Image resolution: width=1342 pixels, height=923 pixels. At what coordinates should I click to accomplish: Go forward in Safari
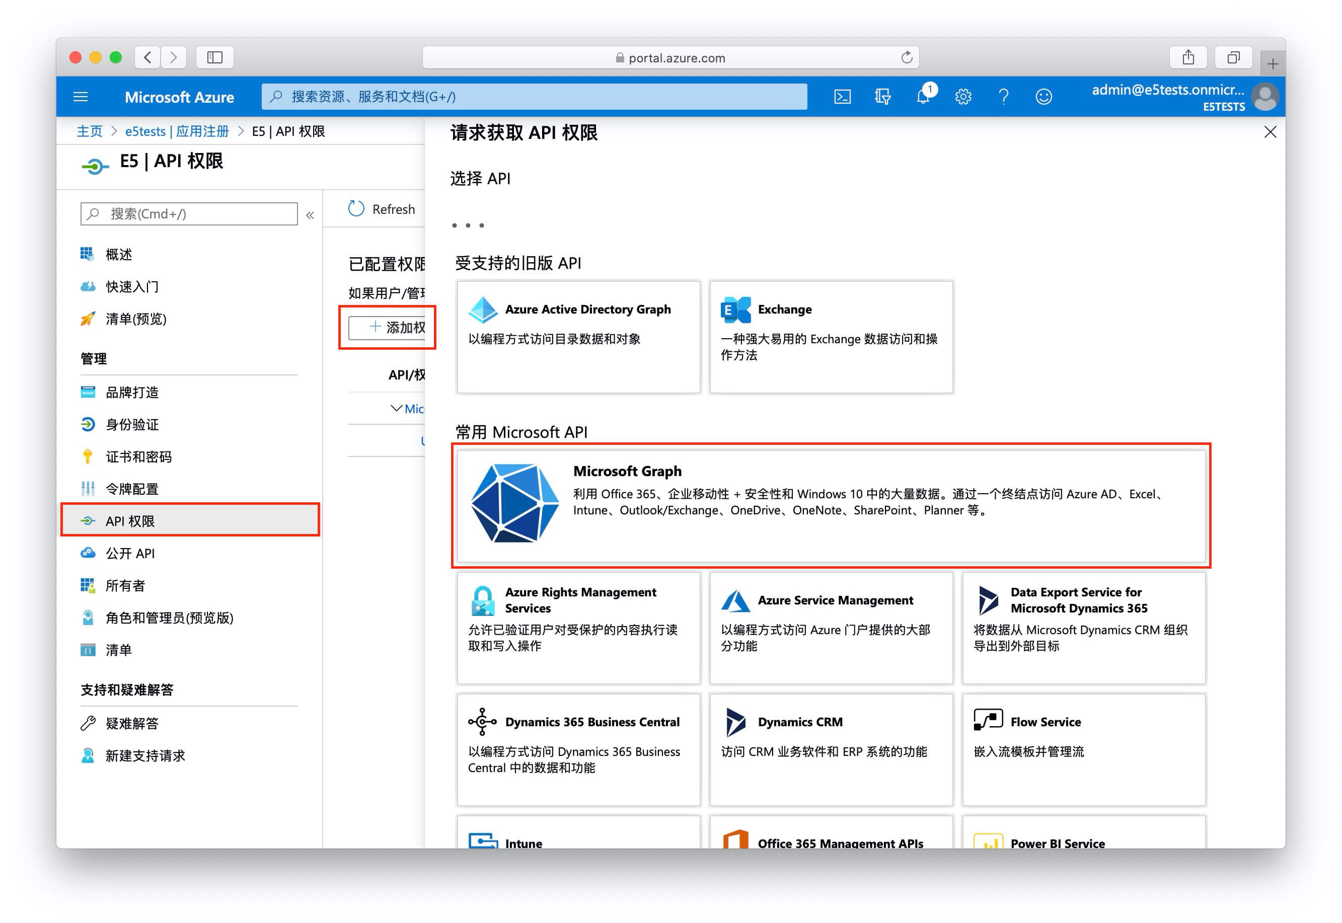click(x=174, y=57)
